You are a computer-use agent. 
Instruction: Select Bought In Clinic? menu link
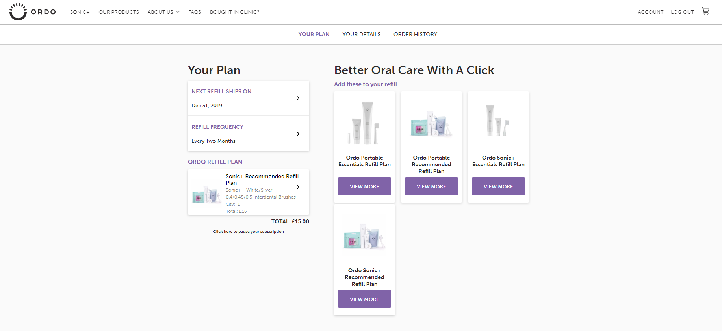(234, 12)
